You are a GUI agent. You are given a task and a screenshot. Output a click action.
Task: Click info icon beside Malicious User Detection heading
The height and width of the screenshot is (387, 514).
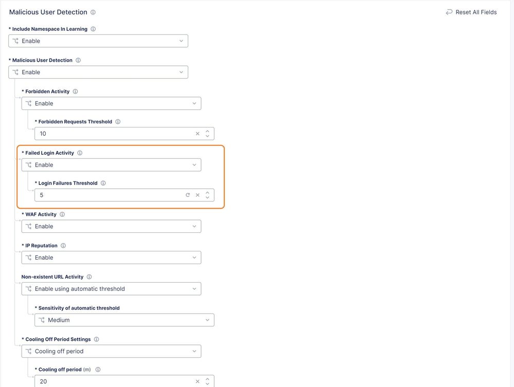click(x=93, y=12)
